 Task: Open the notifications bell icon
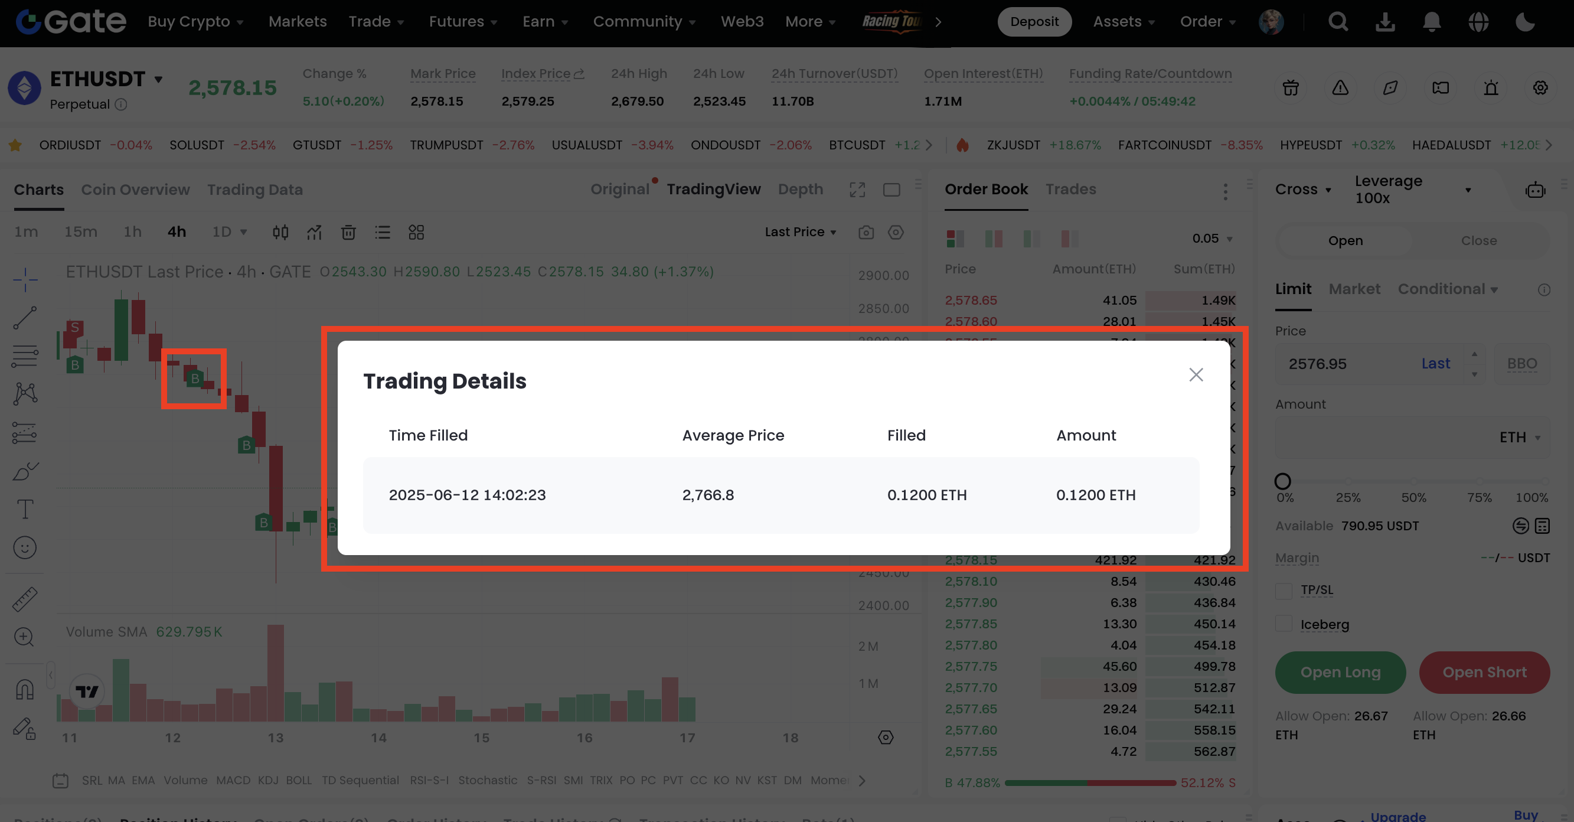click(1432, 22)
